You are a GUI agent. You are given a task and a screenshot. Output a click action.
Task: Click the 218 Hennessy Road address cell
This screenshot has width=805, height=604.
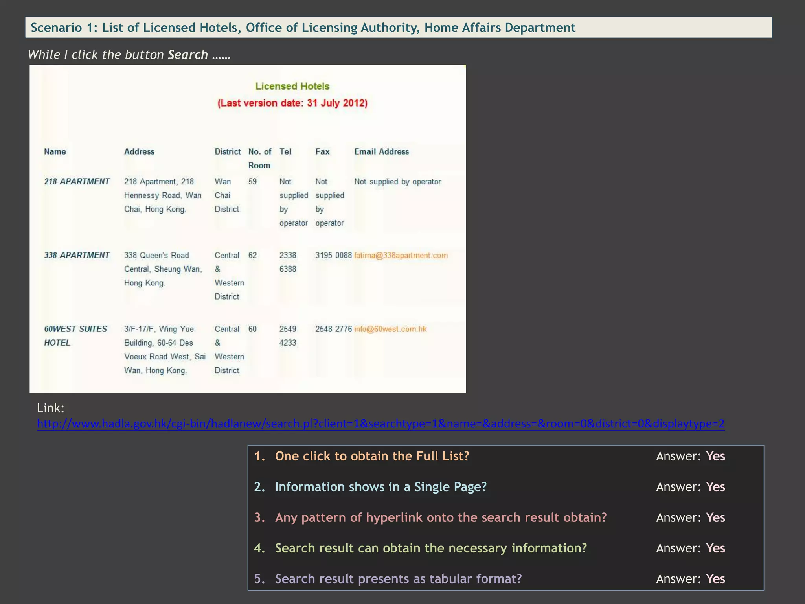[163, 195]
